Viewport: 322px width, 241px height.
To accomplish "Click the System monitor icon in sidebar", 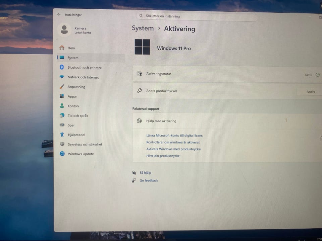I will (x=62, y=58).
